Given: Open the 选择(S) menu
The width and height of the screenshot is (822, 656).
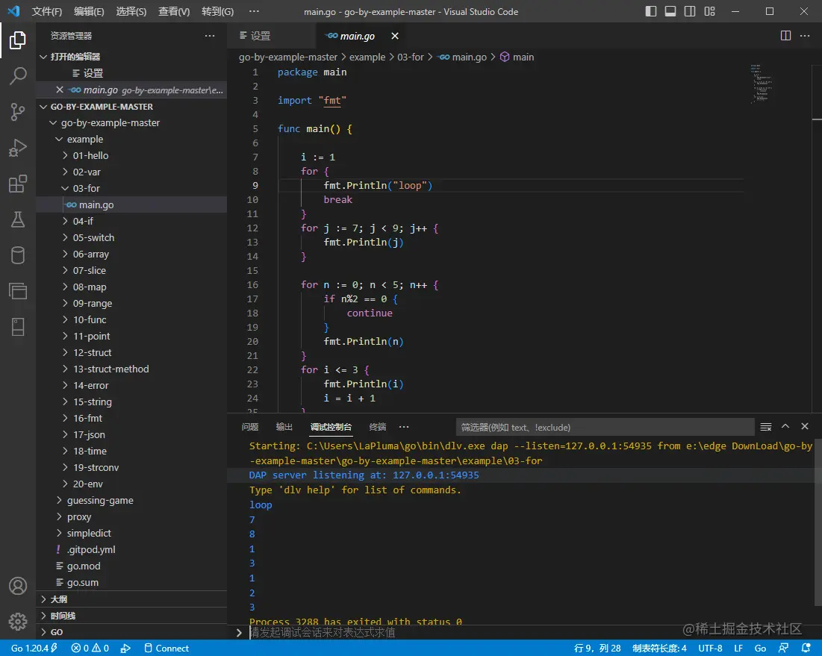Looking at the screenshot, I should (x=131, y=11).
